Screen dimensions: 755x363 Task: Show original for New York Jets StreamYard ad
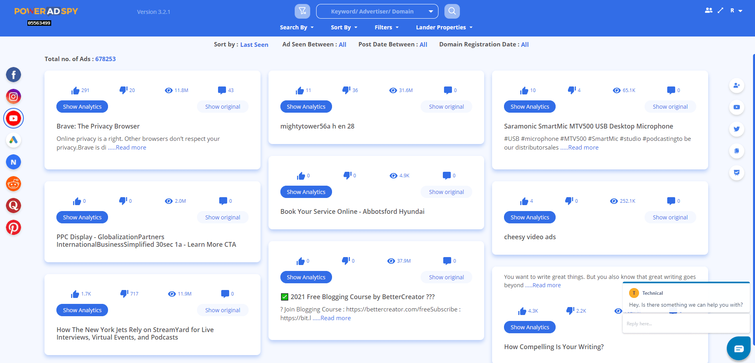(222, 310)
